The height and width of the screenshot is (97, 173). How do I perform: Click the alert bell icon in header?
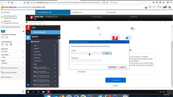click(x=146, y=7)
